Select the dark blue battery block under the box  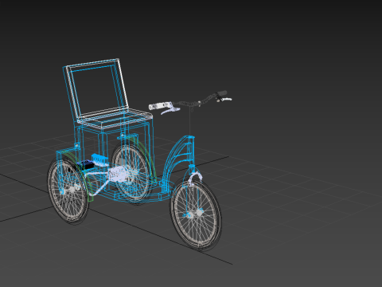tap(86, 165)
